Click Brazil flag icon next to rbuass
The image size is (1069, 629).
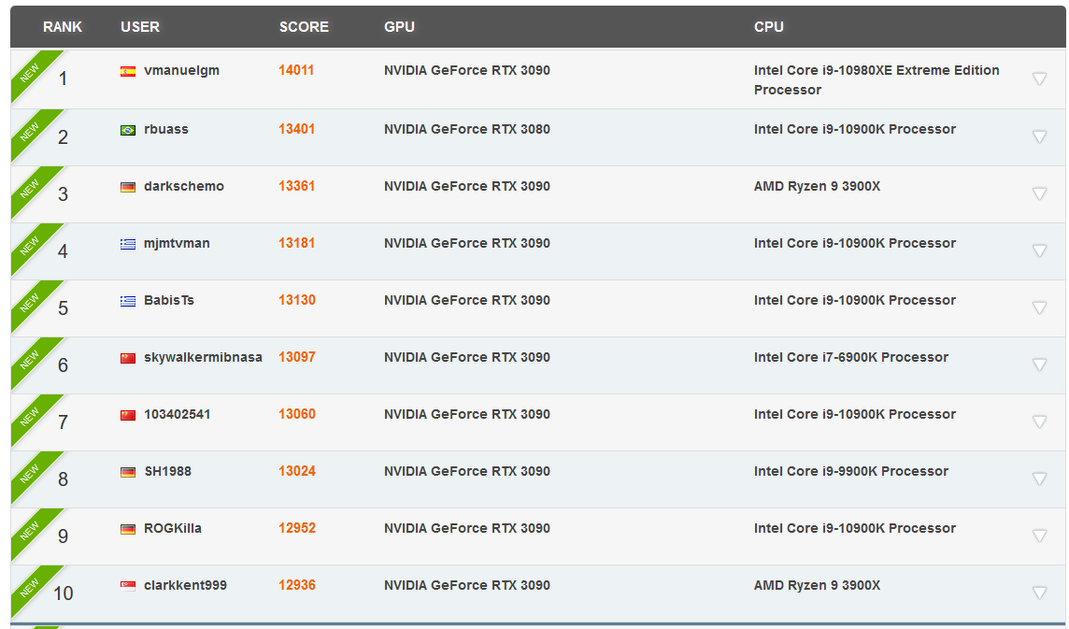pyautogui.click(x=127, y=130)
